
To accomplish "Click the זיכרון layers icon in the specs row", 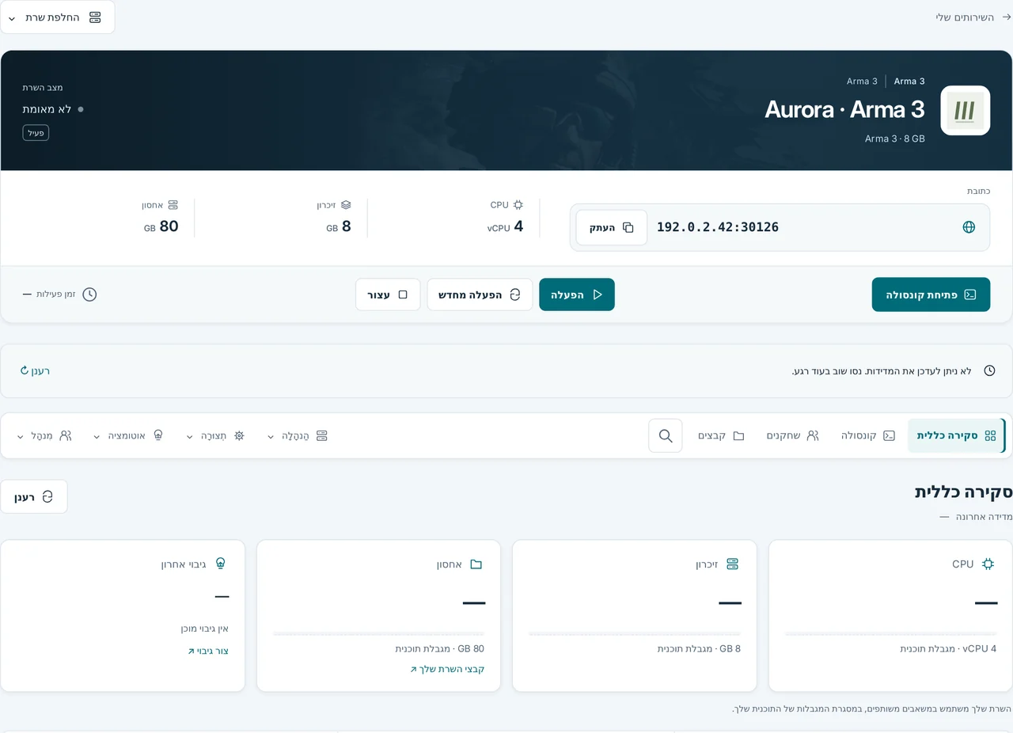I will tap(346, 205).
